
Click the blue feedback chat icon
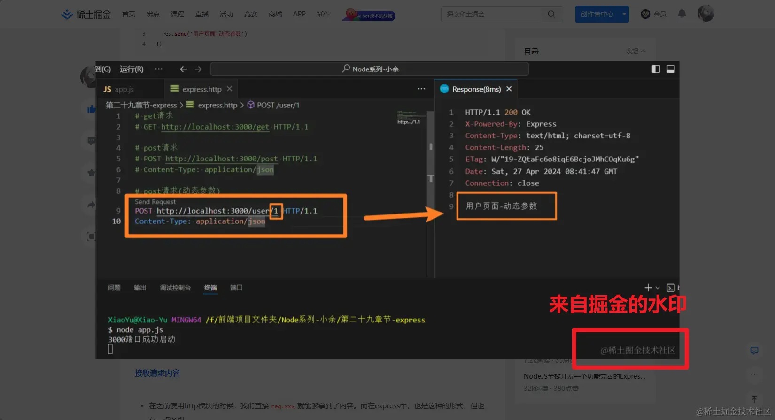point(754,351)
